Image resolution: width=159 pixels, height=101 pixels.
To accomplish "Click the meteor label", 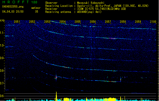I will pyautogui.click(x=36, y=8).
